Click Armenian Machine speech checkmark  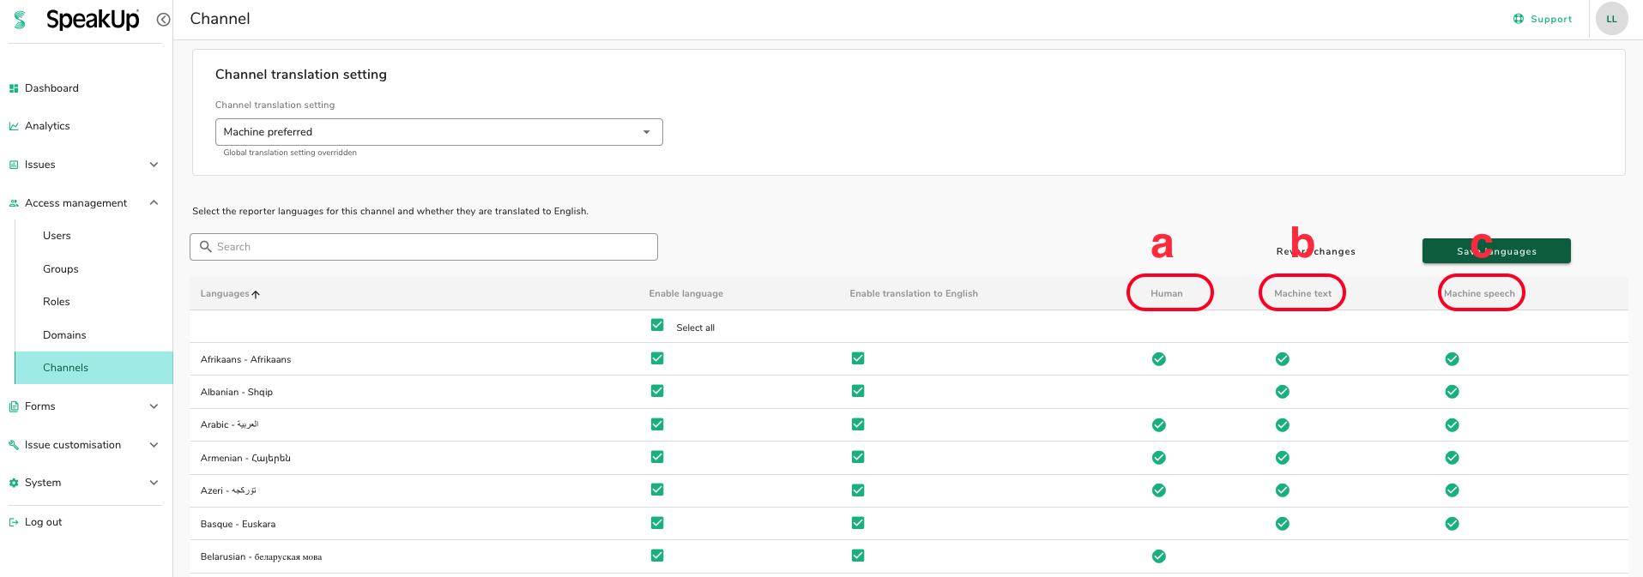(1453, 458)
